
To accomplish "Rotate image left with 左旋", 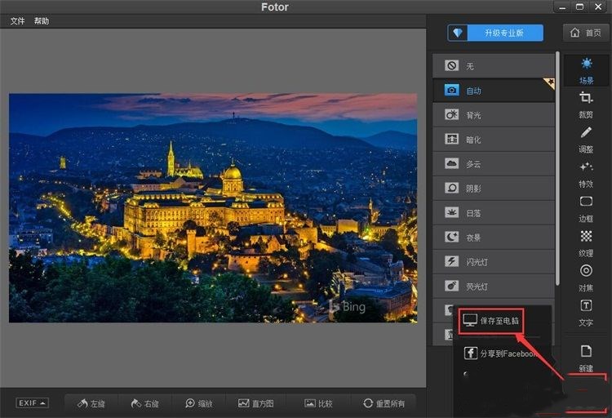I will point(91,403).
